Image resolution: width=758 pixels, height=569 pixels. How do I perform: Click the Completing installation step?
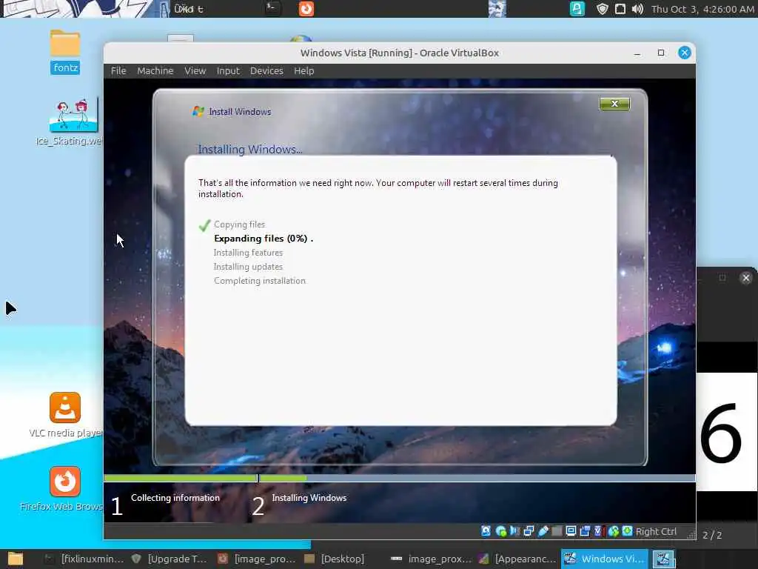coord(260,281)
